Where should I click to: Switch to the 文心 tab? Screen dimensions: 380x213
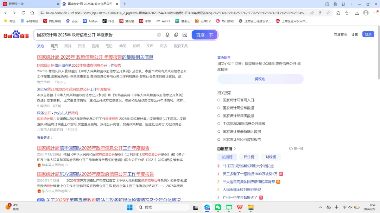(x=40, y=46)
